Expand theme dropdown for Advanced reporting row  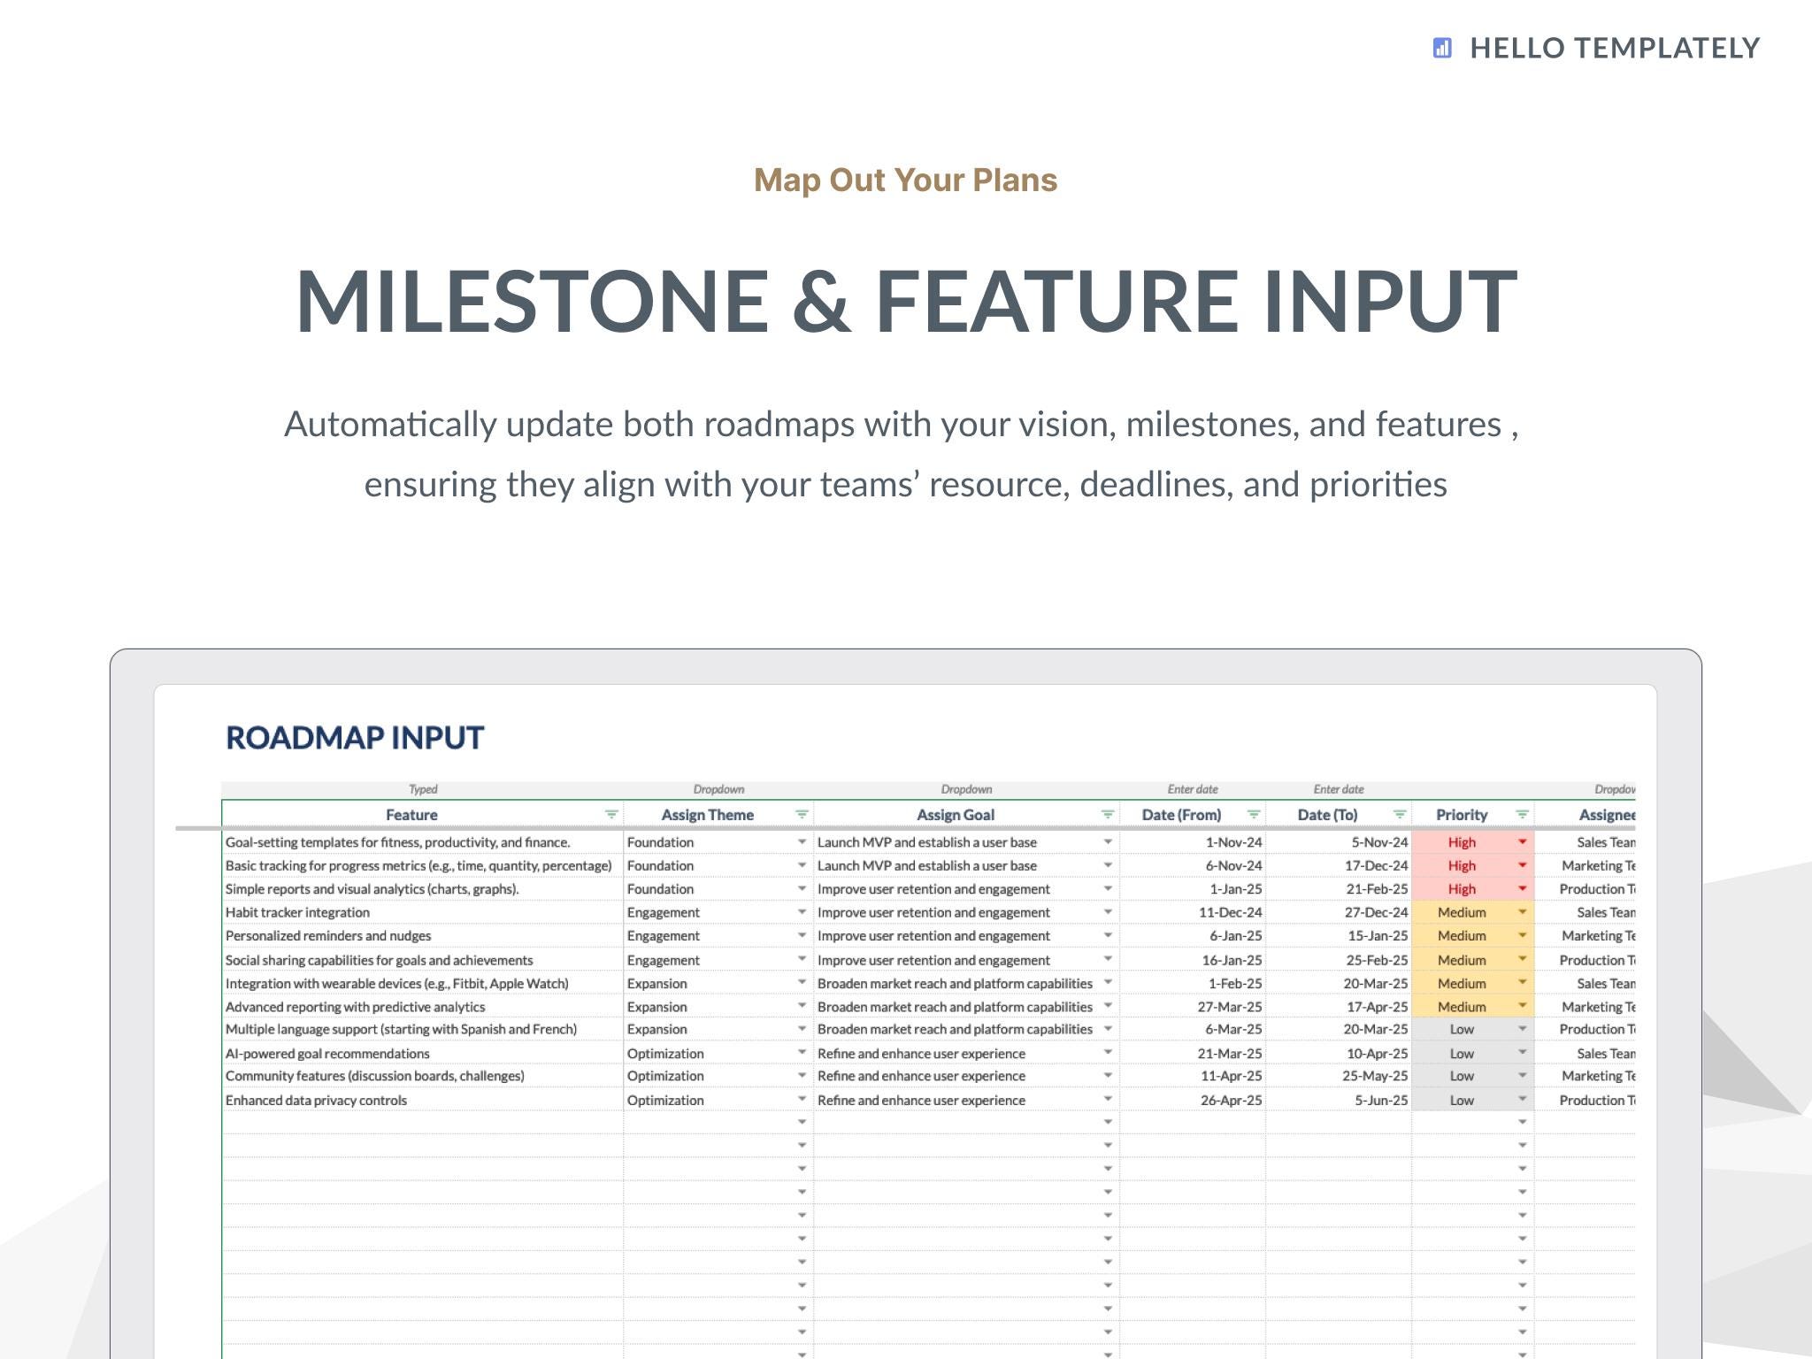(802, 1006)
